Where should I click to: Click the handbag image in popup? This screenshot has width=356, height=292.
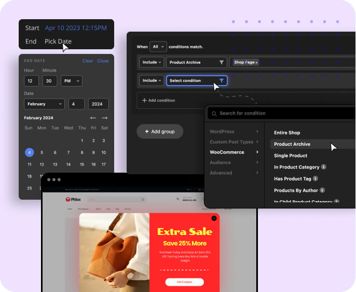[x=114, y=252]
